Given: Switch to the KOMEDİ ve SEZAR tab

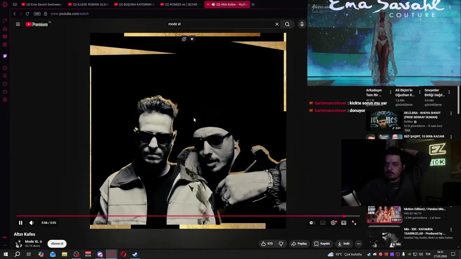Looking at the screenshot, I should point(180,4).
